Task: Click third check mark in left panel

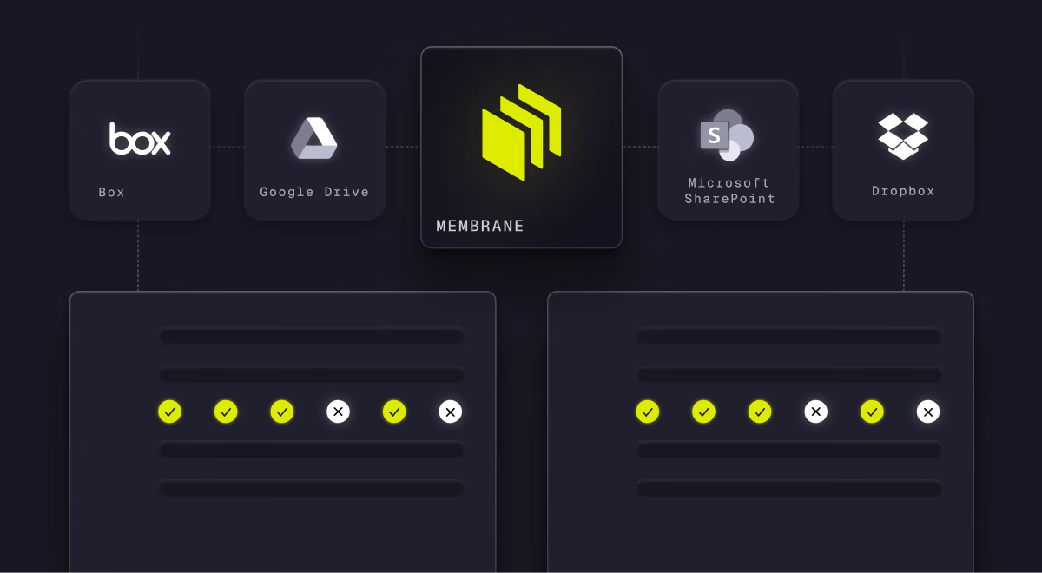Action: coord(281,412)
